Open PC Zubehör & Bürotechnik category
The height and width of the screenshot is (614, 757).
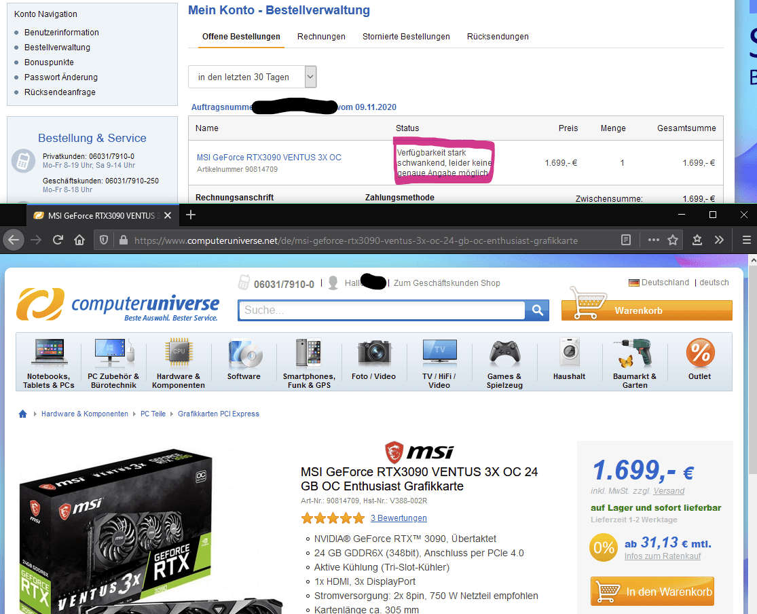click(x=113, y=363)
